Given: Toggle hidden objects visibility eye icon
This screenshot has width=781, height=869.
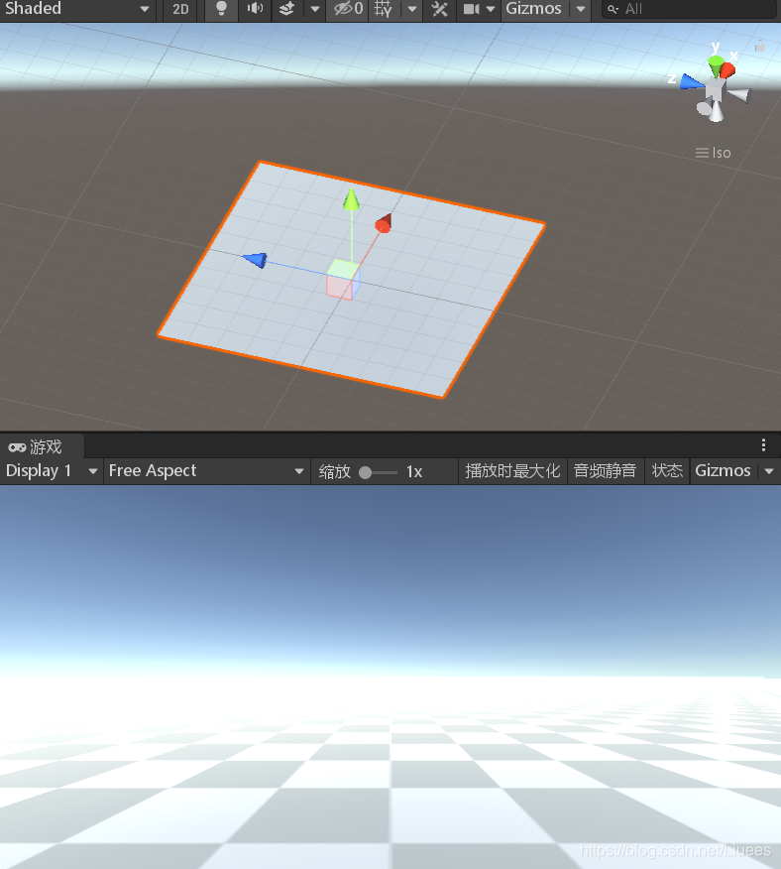Looking at the screenshot, I should (348, 9).
